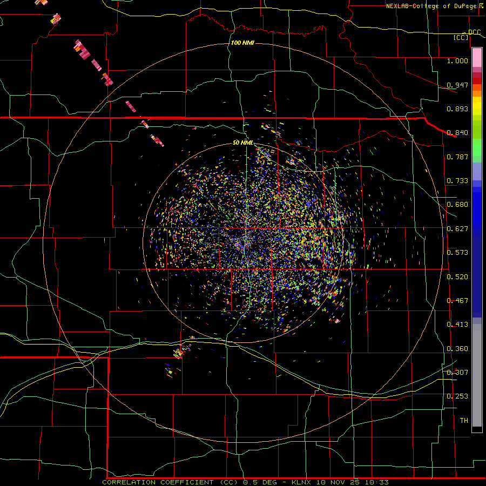Click the 50 NMI range ring label
Image resolution: width=486 pixels, height=486 pixels.
point(242,143)
